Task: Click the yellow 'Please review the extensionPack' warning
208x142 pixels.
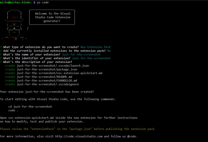Action: (x=78, y=129)
